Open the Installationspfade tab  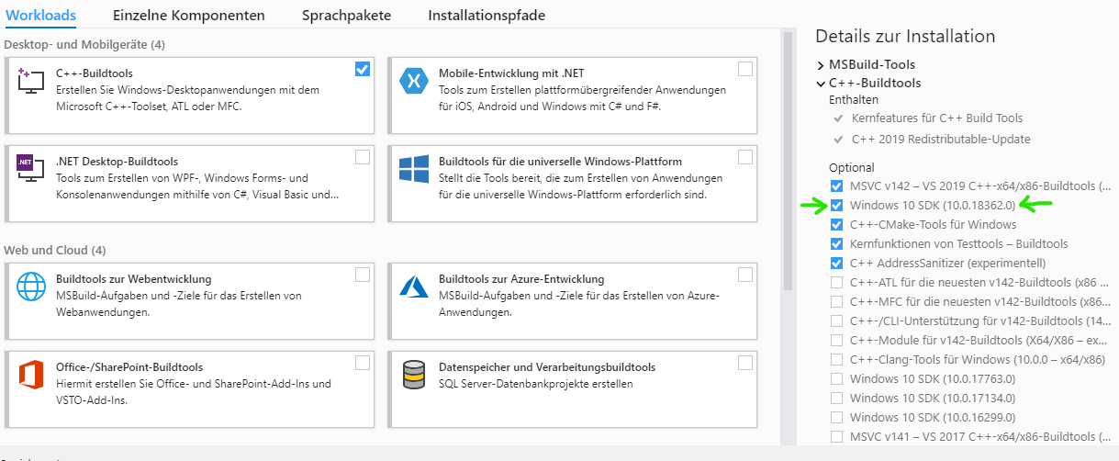coord(487,16)
